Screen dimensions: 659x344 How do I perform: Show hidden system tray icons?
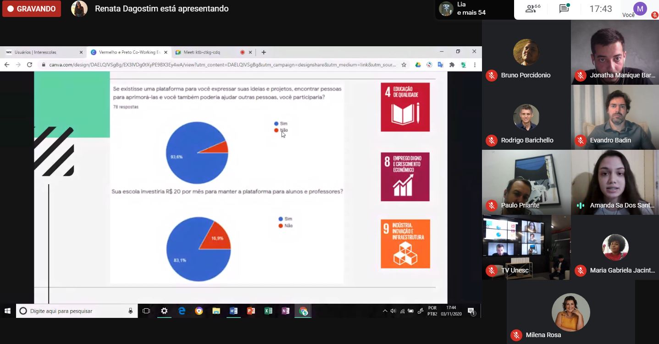pos(385,311)
